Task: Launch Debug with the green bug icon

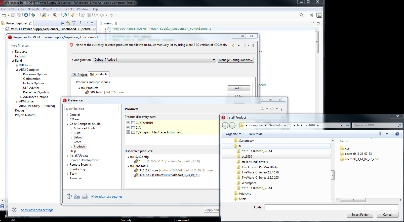Action: [33, 15]
